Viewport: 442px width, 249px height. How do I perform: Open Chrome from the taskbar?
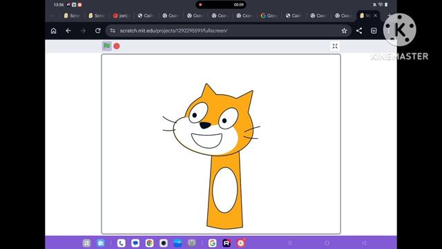point(149,243)
